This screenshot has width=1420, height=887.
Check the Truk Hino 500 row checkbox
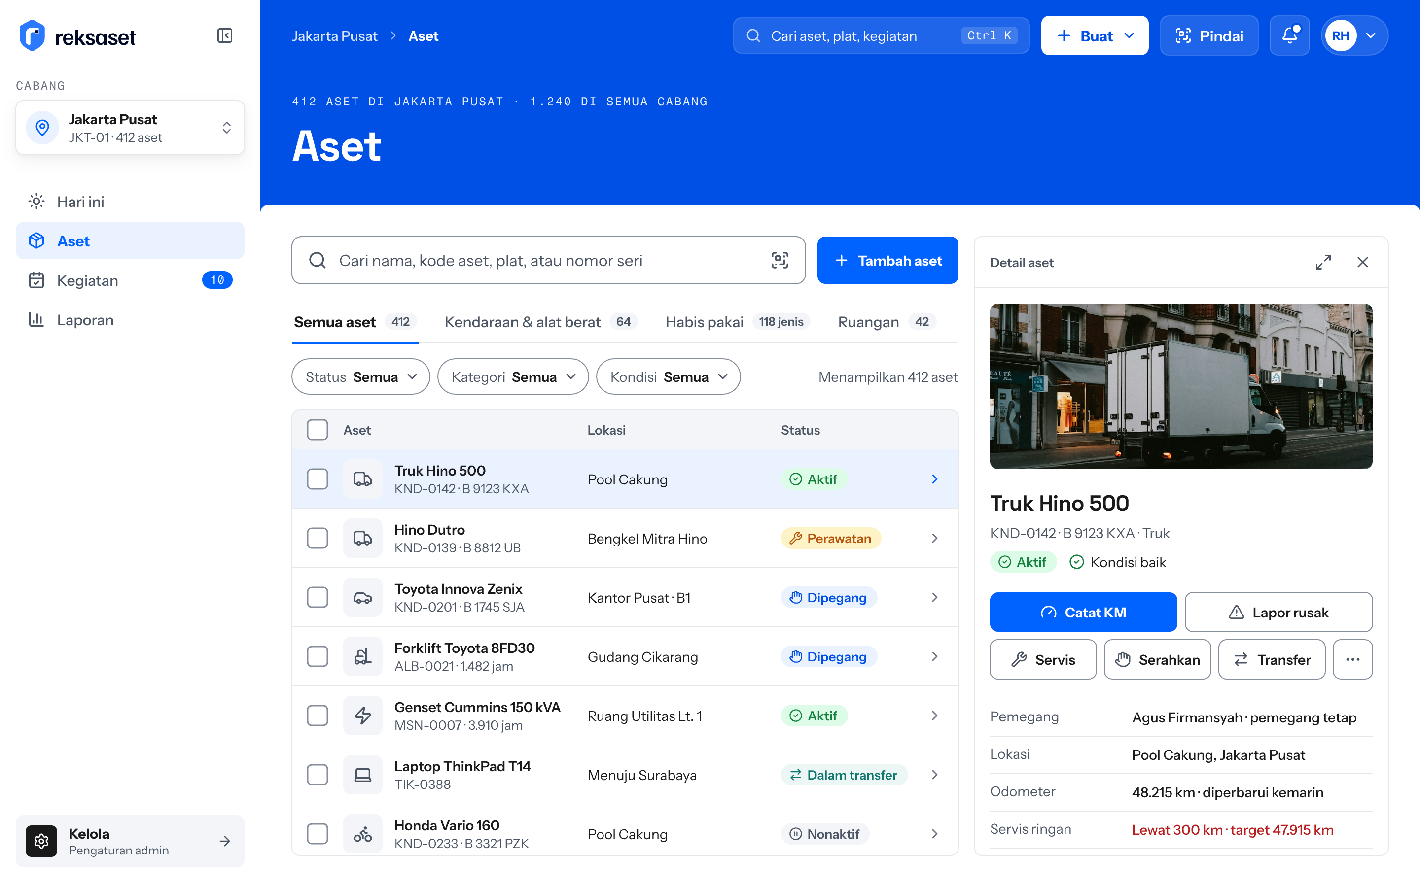(x=318, y=479)
